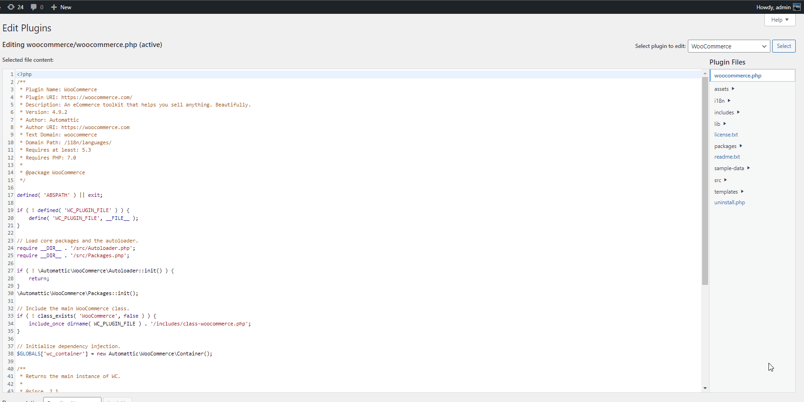804x402 pixels.
Task: Expand the Help tab
Action: point(780,20)
